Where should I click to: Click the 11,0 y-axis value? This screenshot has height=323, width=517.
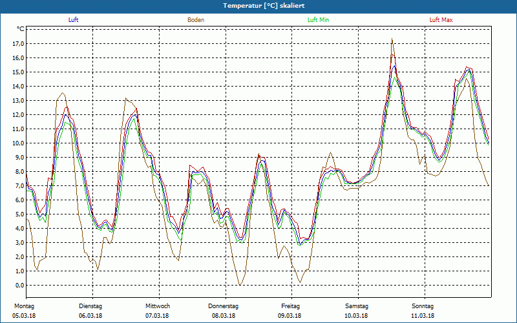coord(19,129)
